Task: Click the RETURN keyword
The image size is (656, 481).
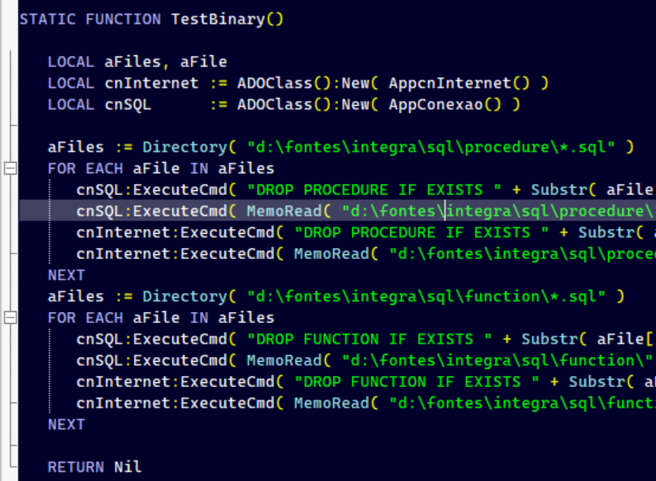Action: (76, 467)
